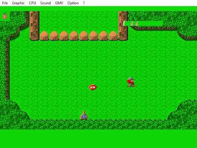Click the health bar near the top right

pos(144,23)
